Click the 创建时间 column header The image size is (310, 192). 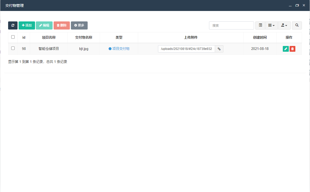coord(260,38)
